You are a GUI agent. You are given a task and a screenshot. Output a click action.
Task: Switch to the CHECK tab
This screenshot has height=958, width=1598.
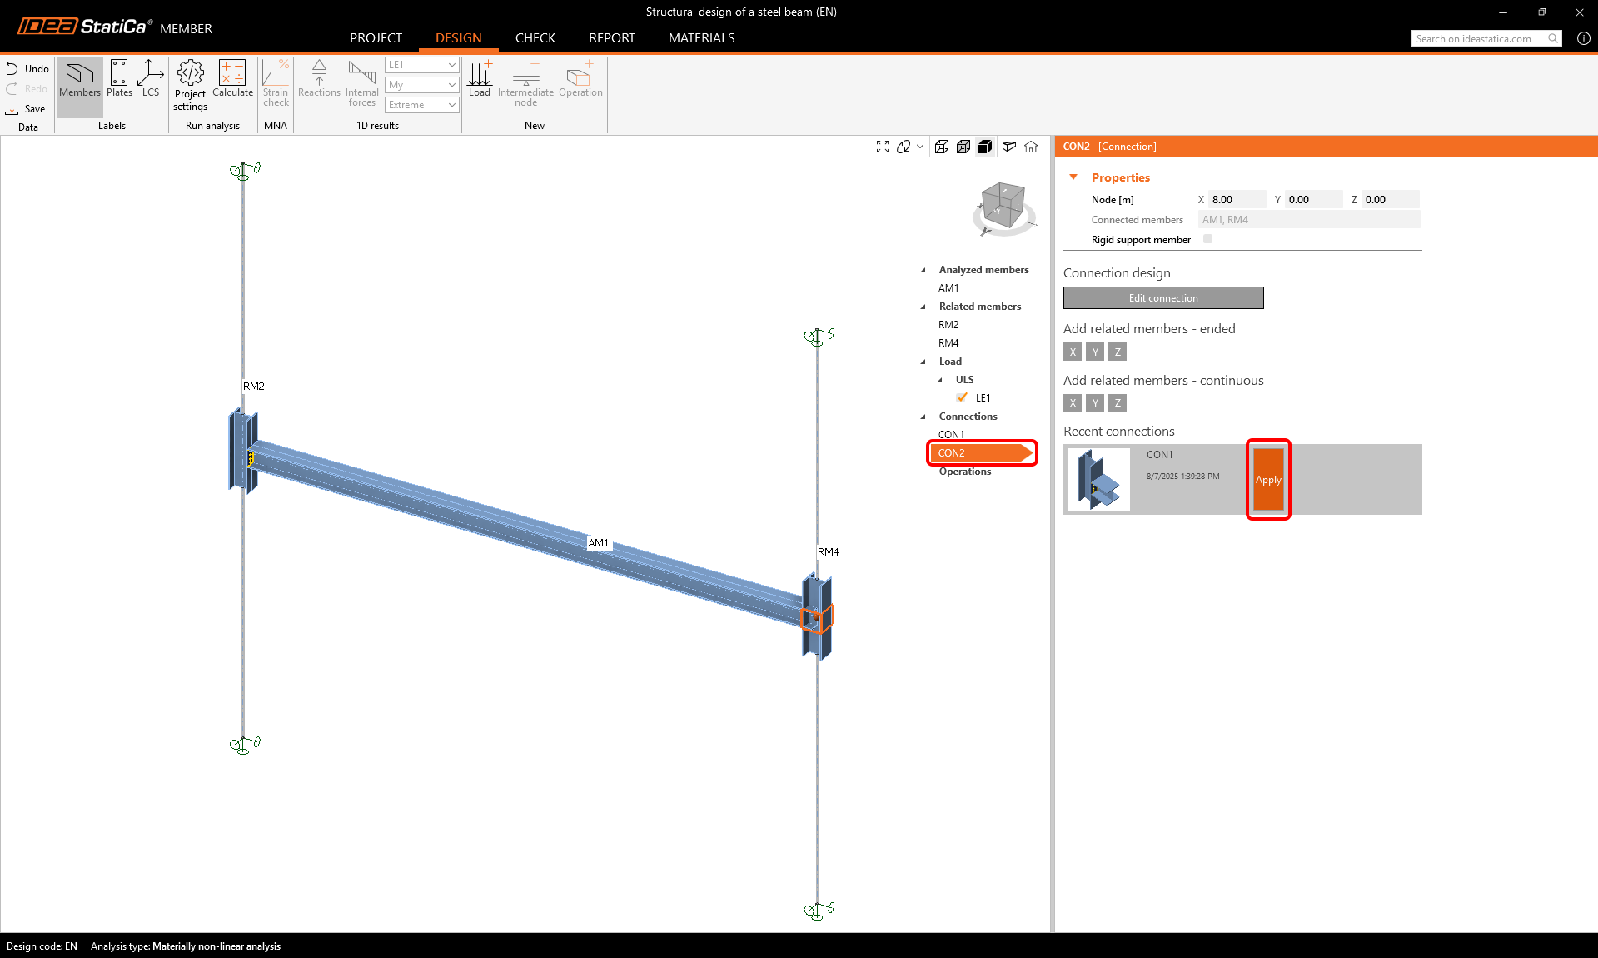tap(535, 38)
